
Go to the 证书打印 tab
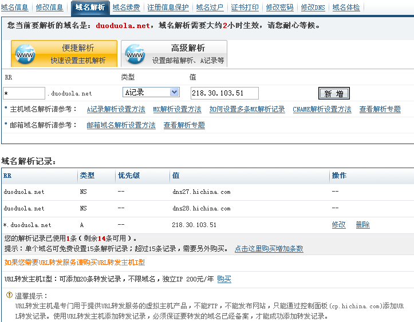tap(245, 7)
